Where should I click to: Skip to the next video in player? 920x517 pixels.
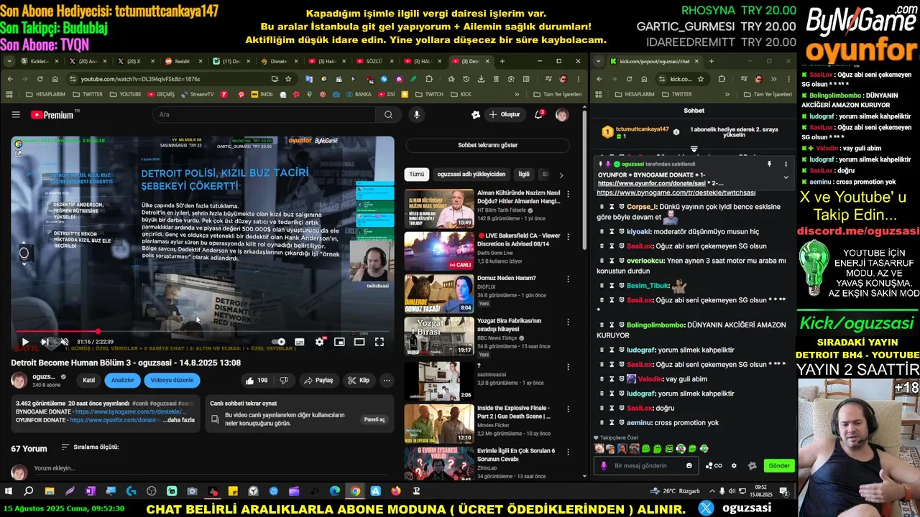point(45,342)
